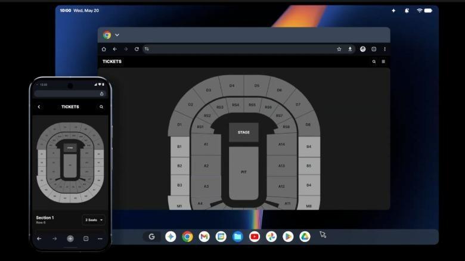The width and height of the screenshot is (465, 261).
Task: Tap the search icon on phone header
Action: (x=101, y=107)
